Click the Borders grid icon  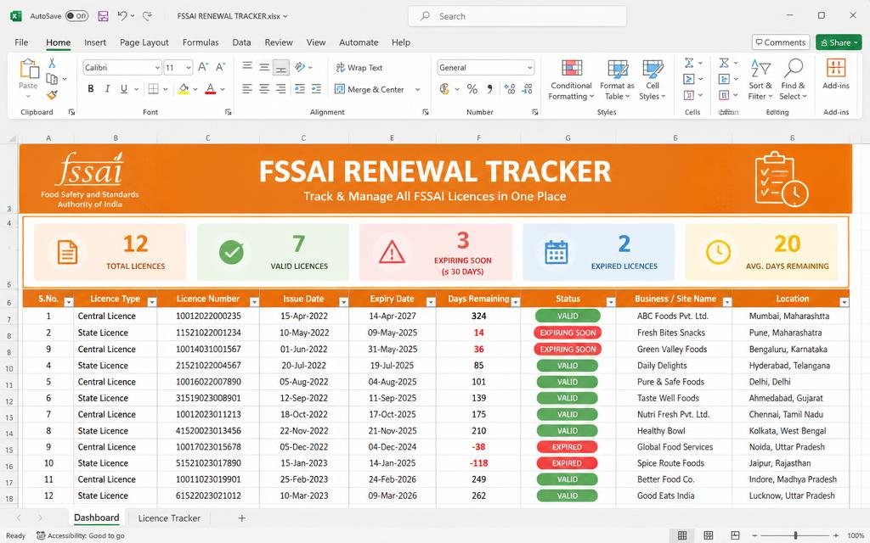click(x=153, y=88)
